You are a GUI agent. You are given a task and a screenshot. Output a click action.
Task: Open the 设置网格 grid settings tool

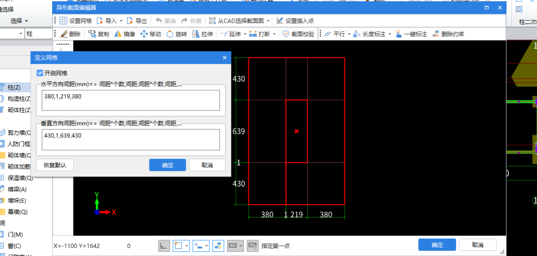click(x=76, y=21)
